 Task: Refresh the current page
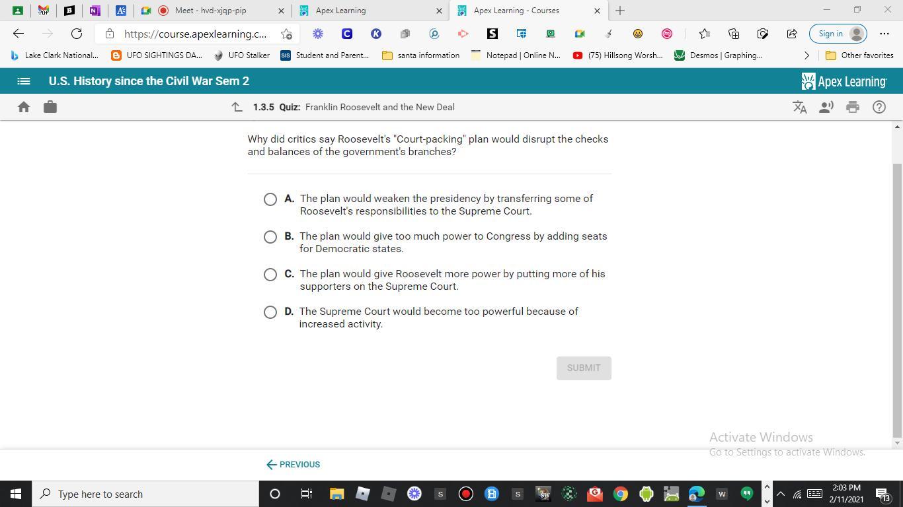pos(77,34)
